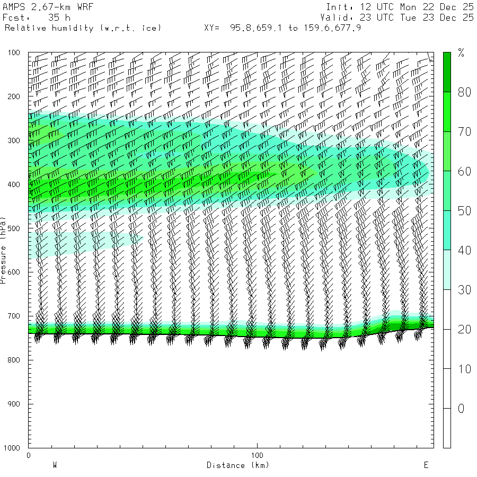Click the legend value 0
Screen dimensions: 477x477
coord(461,409)
